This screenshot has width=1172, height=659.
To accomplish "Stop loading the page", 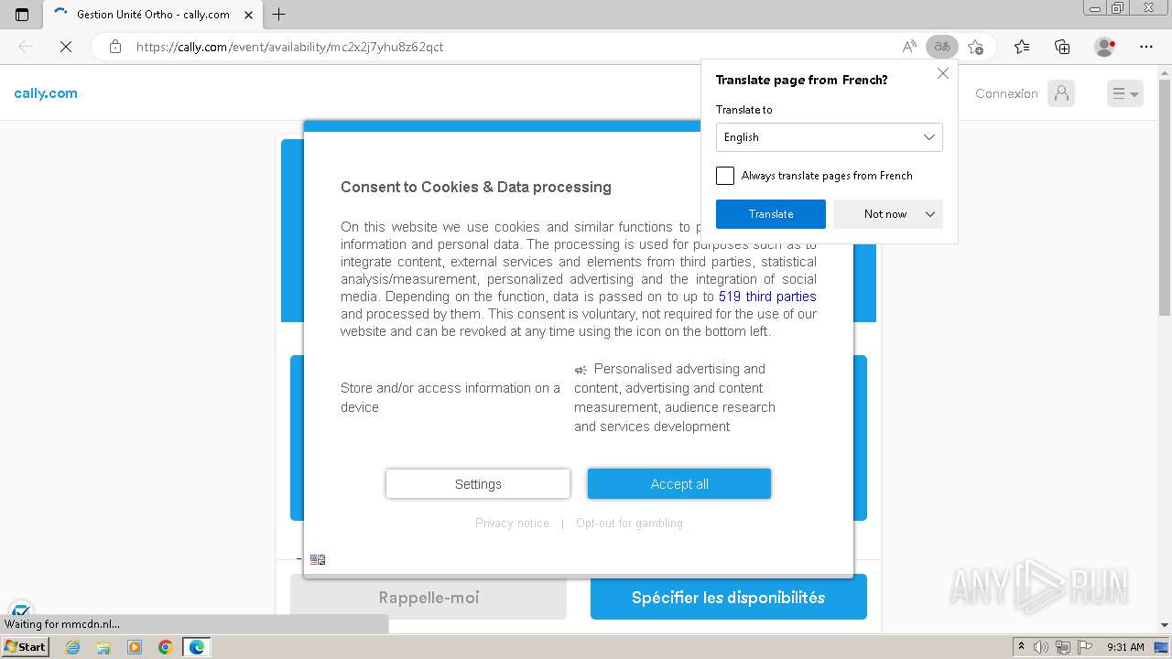I will coord(66,47).
